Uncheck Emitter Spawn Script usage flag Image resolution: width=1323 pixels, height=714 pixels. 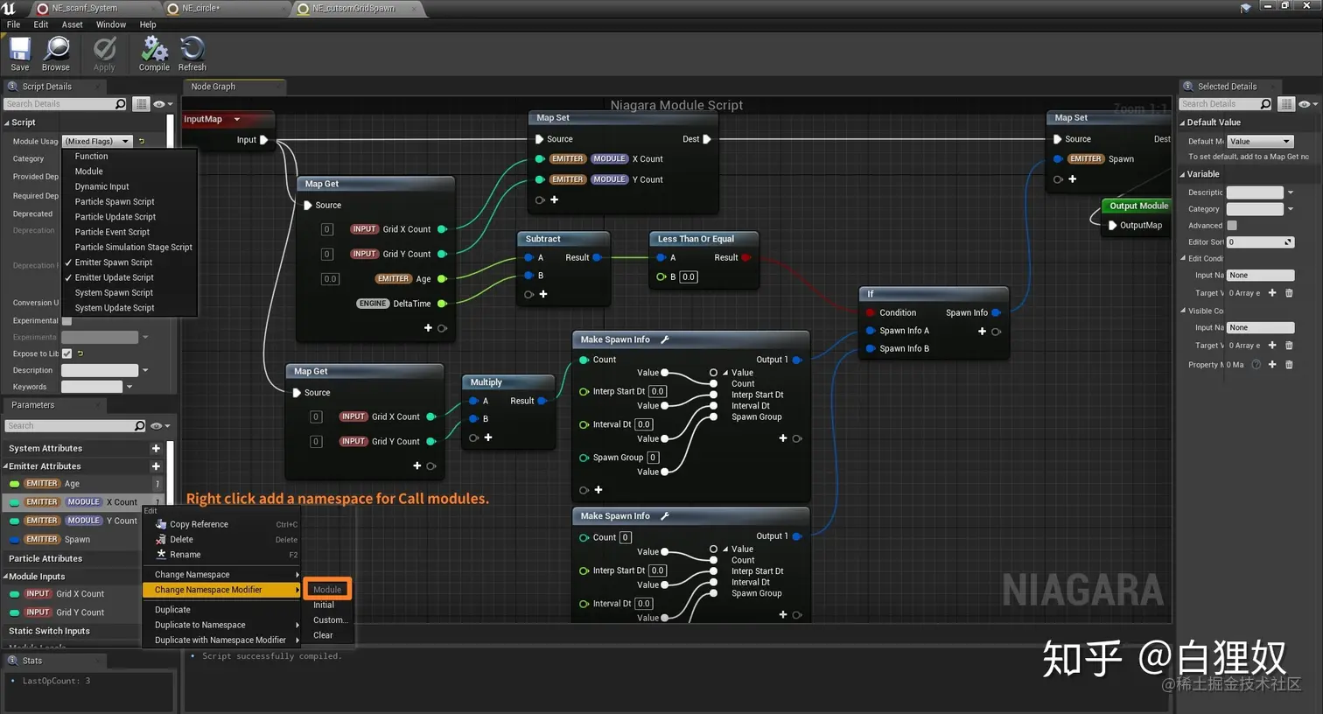(x=113, y=262)
